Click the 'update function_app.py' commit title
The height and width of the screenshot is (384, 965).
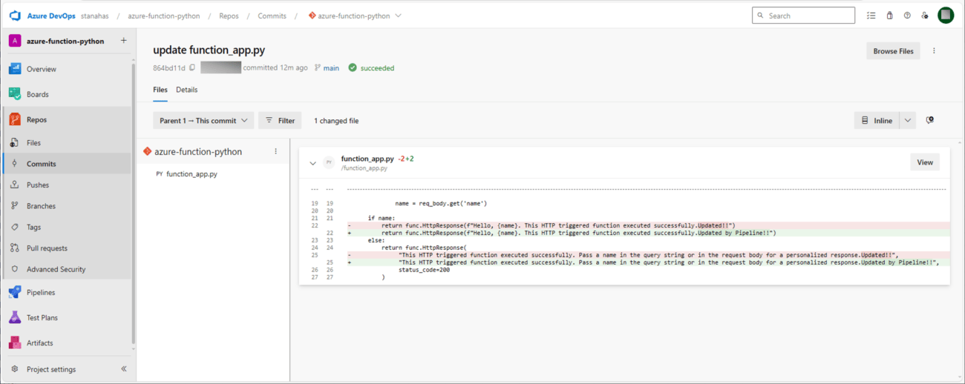209,50
